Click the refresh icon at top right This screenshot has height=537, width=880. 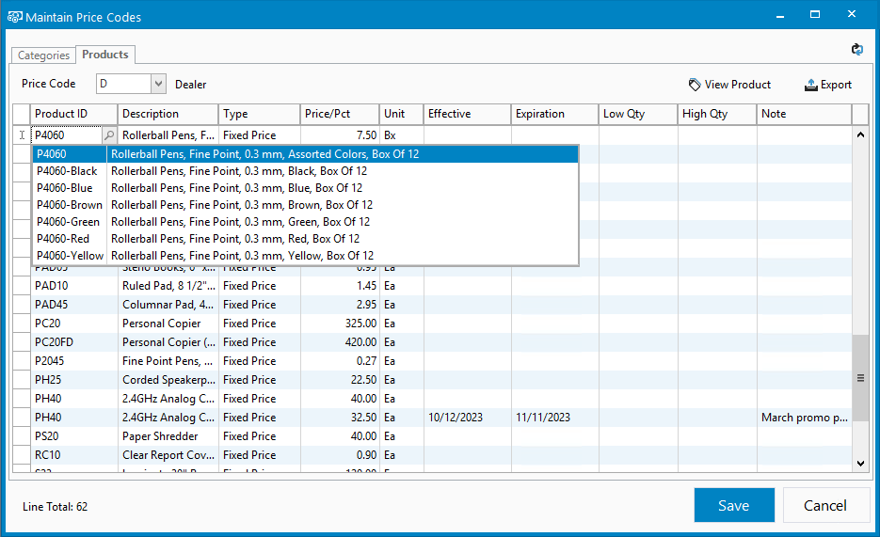click(856, 51)
